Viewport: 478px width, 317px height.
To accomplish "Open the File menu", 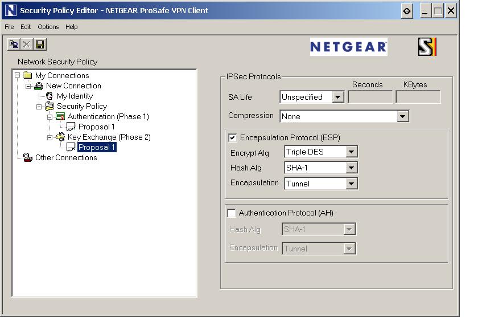I will pyautogui.click(x=9, y=27).
